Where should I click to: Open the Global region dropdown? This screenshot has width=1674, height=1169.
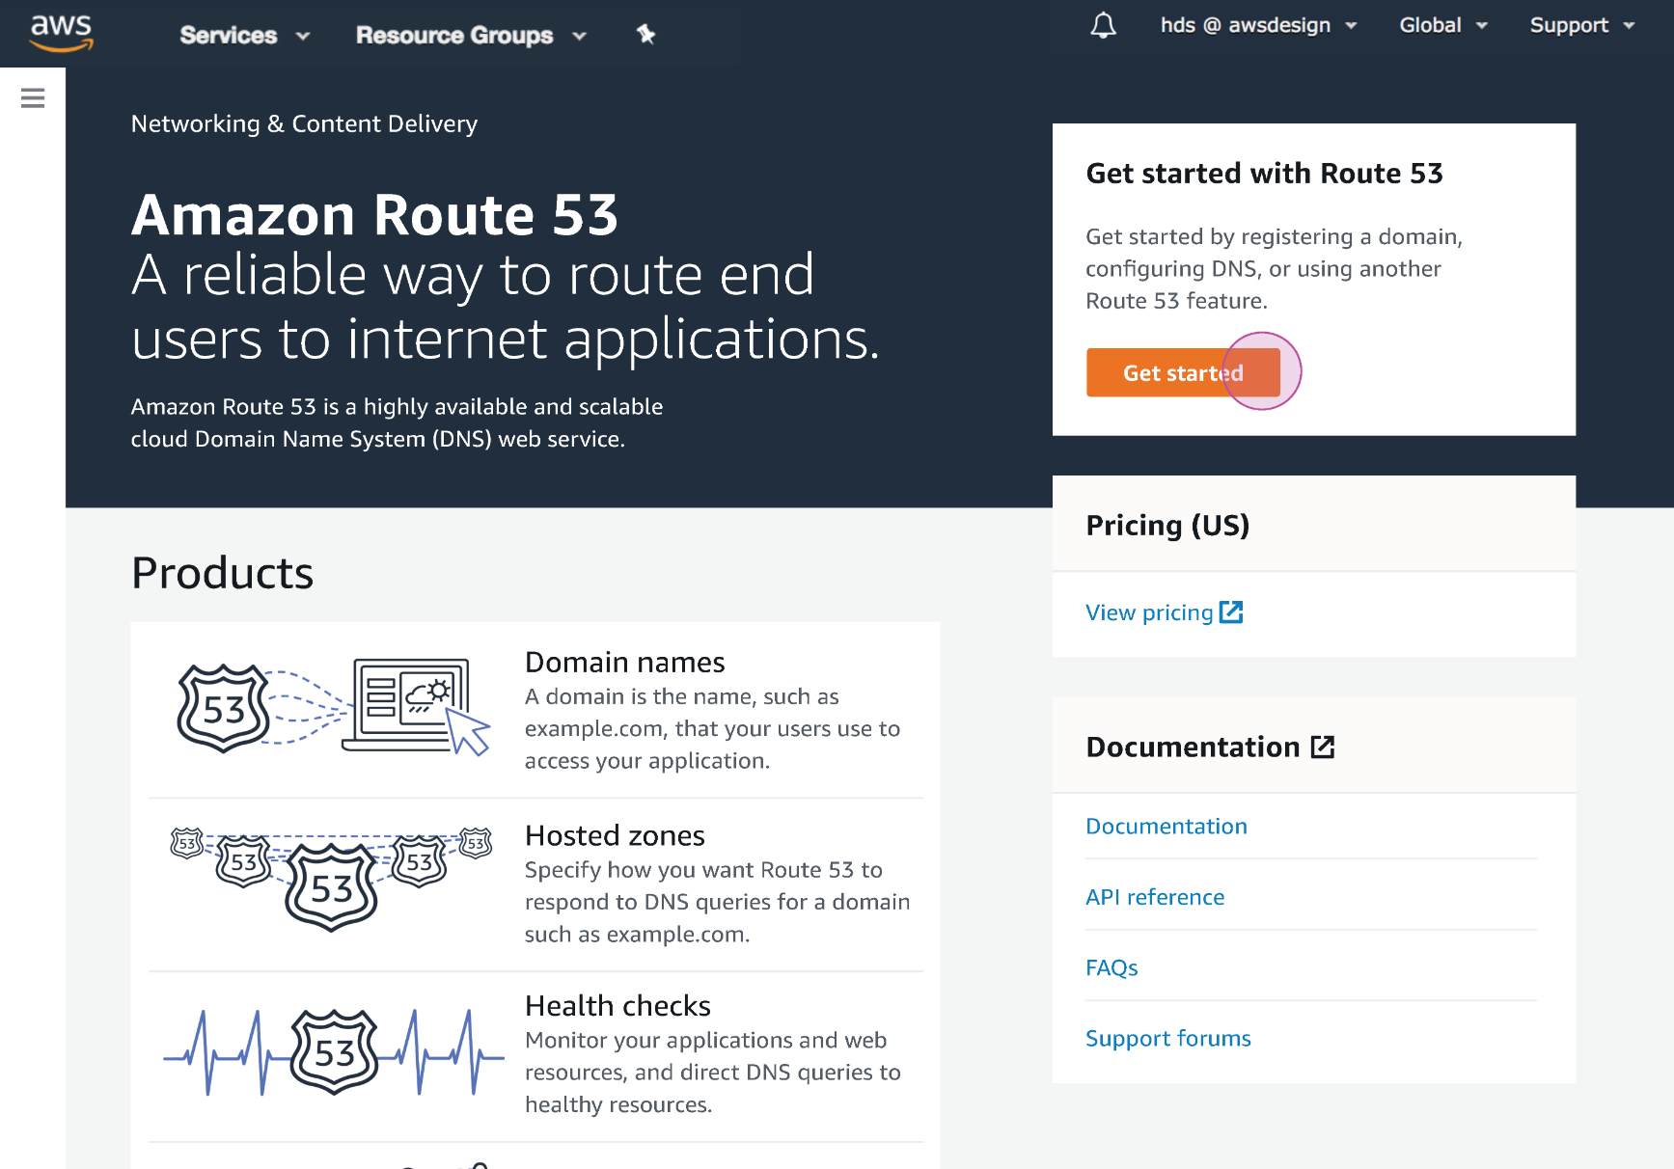[1443, 26]
